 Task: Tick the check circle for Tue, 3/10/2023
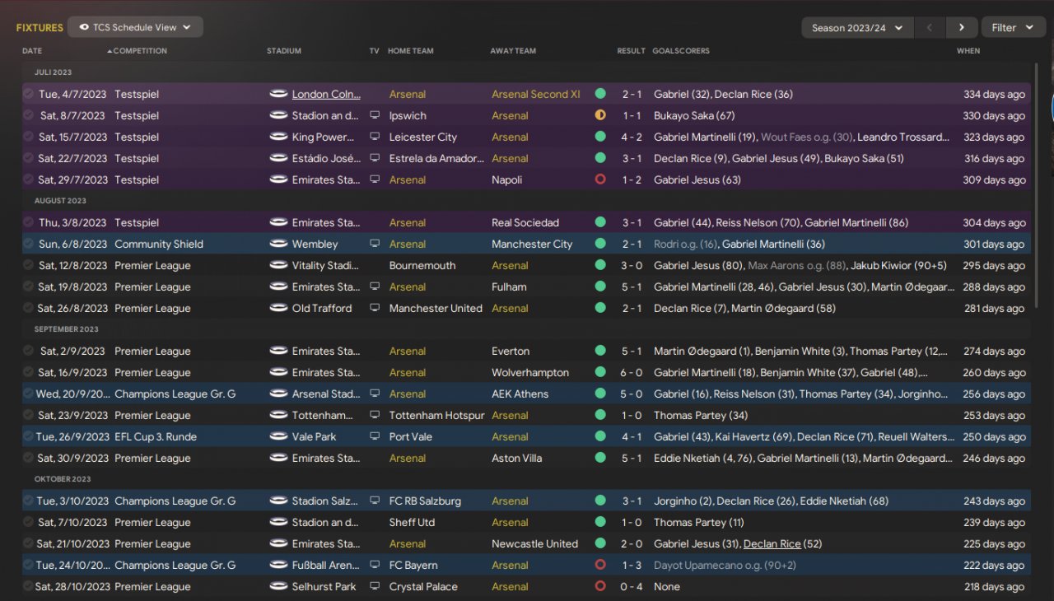(x=29, y=501)
